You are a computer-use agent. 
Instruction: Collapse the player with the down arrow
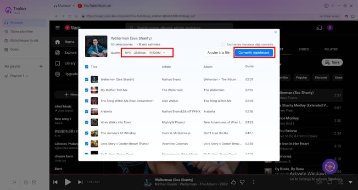click(351, 182)
